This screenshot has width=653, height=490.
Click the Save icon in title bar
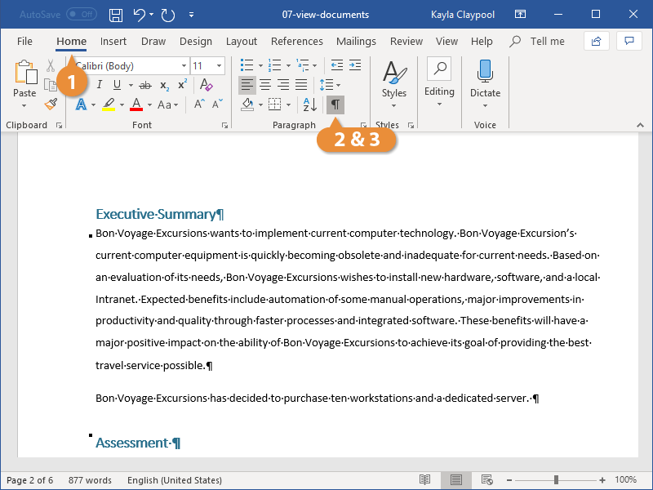coord(116,15)
